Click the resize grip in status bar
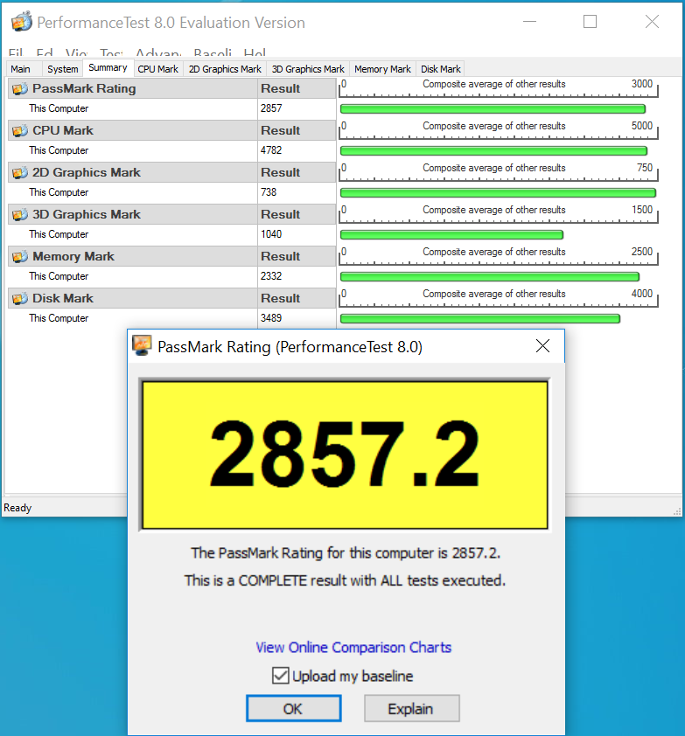The height and width of the screenshot is (736, 685). point(677,511)
